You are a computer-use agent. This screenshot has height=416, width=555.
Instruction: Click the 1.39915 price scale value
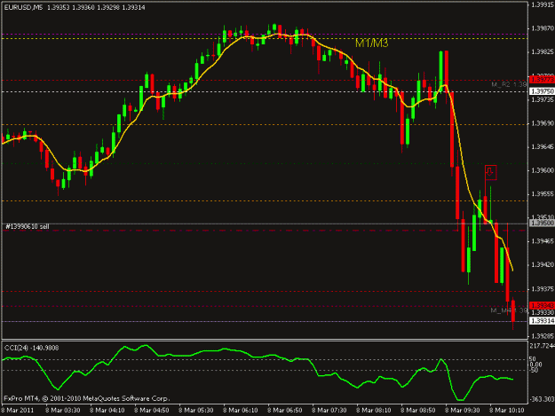(543, 4)
